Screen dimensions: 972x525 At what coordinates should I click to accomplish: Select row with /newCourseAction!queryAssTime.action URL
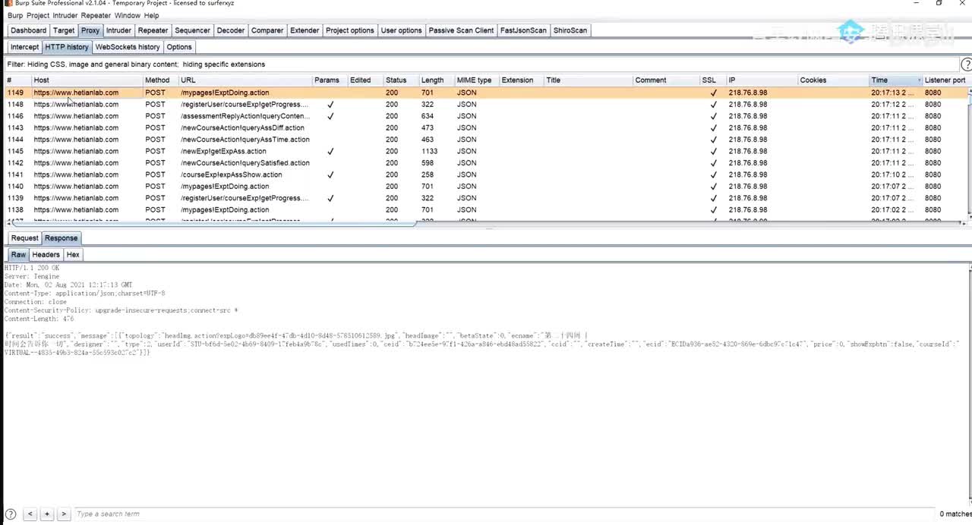click(486, 140)
